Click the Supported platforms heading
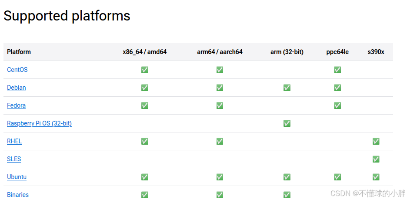This screenshot has width=407, height=200. 67,16
